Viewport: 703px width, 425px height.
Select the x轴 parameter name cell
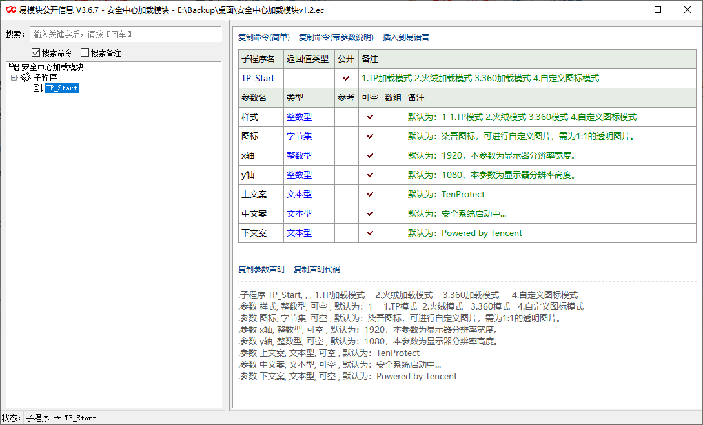(261, 155)
